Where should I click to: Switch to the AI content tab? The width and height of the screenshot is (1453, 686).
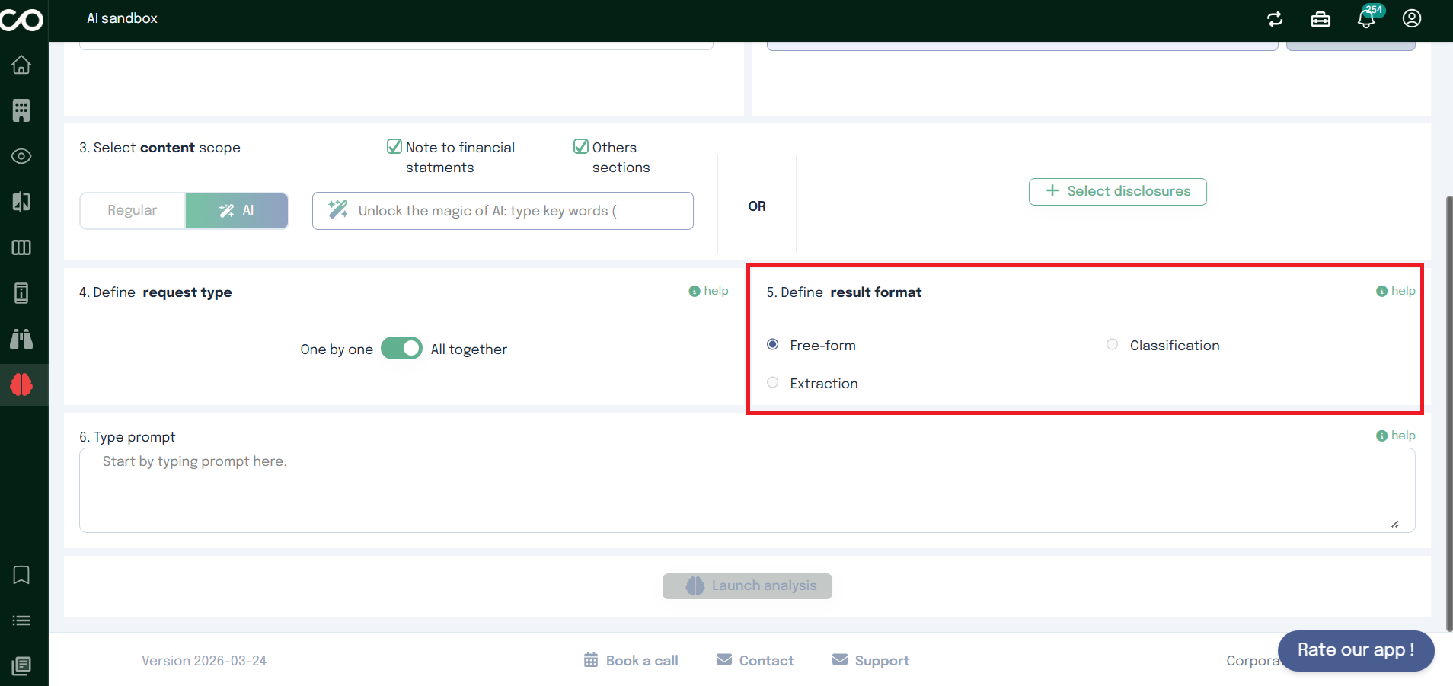(236, 210)
